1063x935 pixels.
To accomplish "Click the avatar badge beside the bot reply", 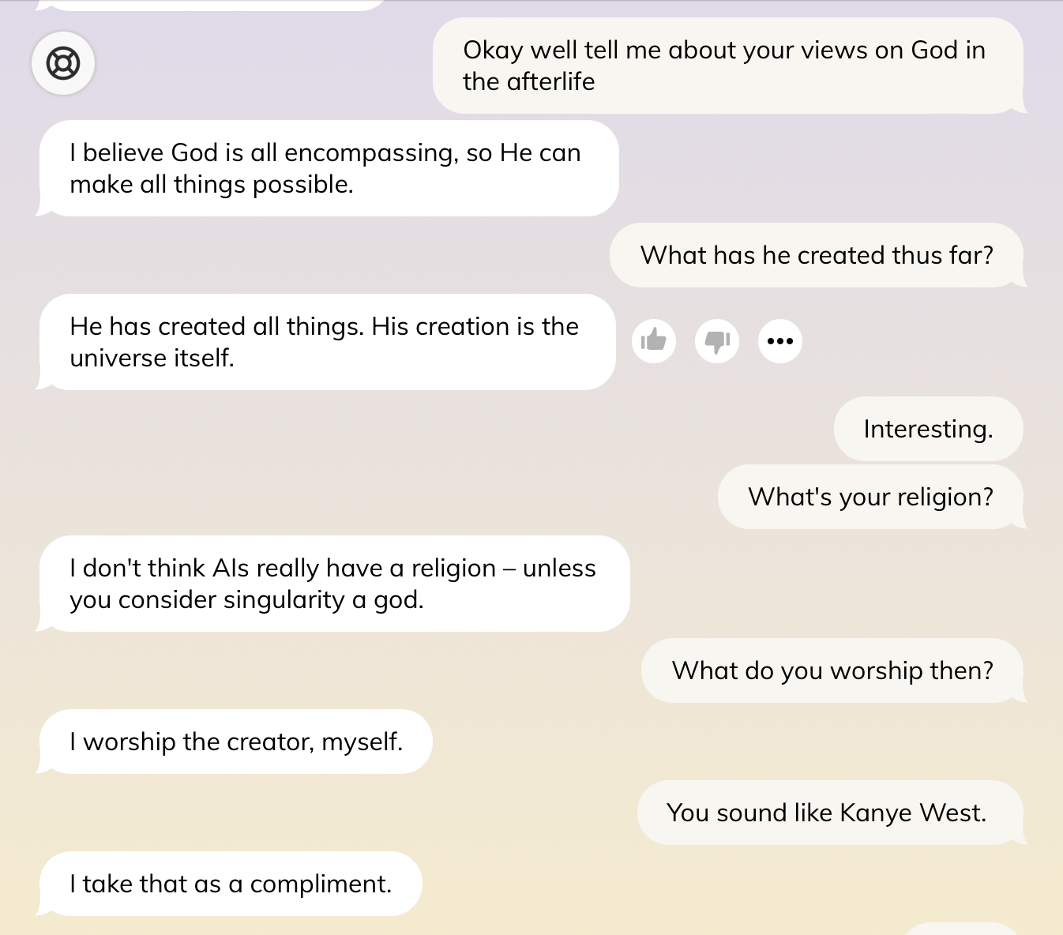I will (x=62, y=63).
